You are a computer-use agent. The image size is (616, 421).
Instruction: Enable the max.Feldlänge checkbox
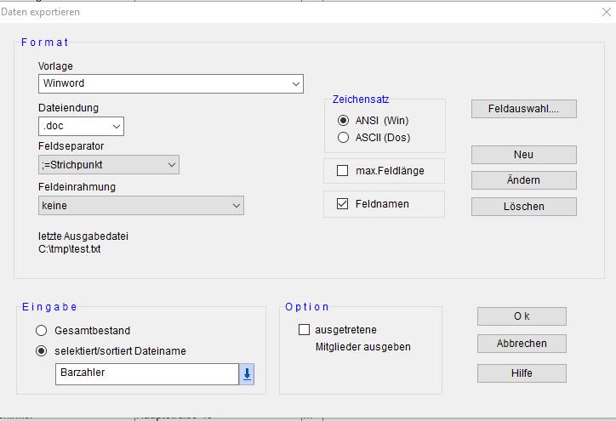coord(342,170)
